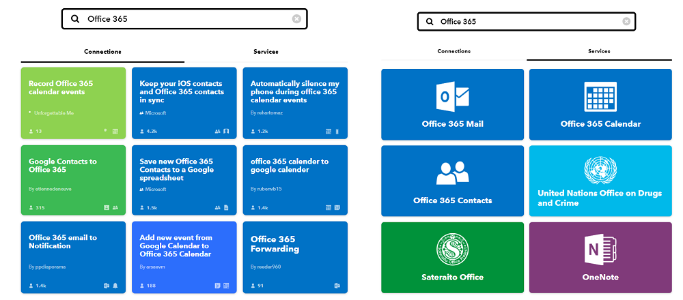Switch to the Services tab in left panel

pos(266,52)
